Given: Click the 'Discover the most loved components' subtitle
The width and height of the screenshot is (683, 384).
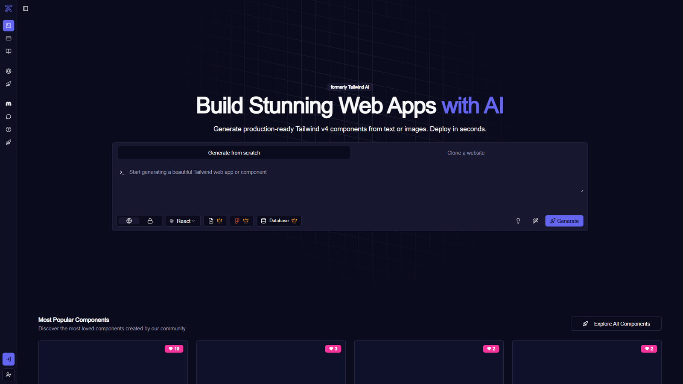Looking at the screenshot, I should pyautogui.click(x=112, y=329).
